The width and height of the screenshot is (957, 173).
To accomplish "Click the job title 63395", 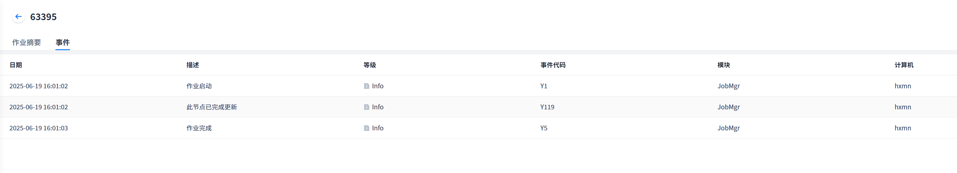I will (43, 17).
